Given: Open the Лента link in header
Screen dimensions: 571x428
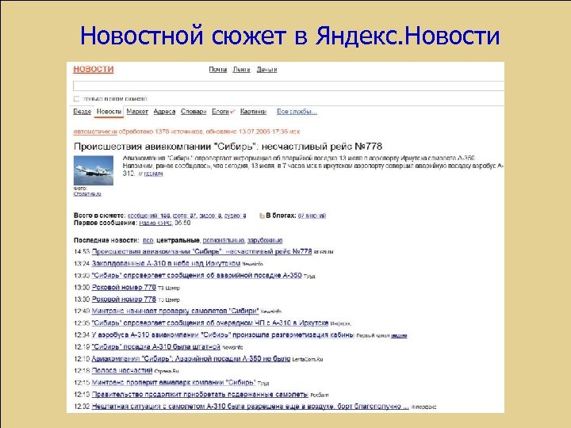Looking at the screenshot, I should tap(241, 70).
